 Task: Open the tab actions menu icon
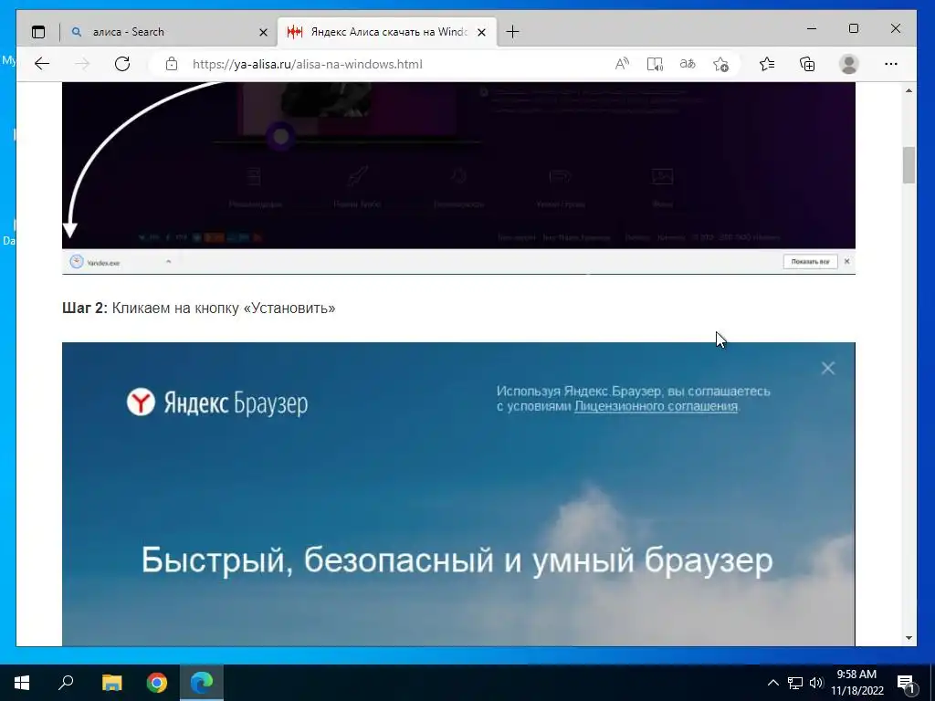pyautogui.click(x=38, y=32)
